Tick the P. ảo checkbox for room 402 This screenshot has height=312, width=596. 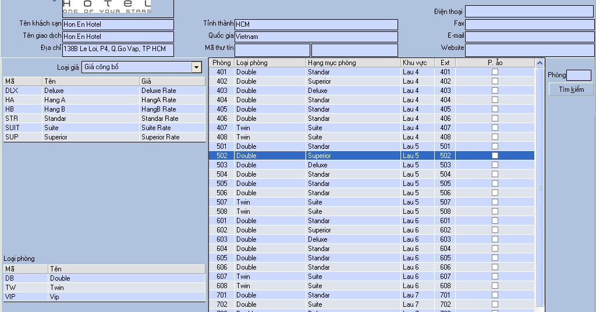(495, 81)
